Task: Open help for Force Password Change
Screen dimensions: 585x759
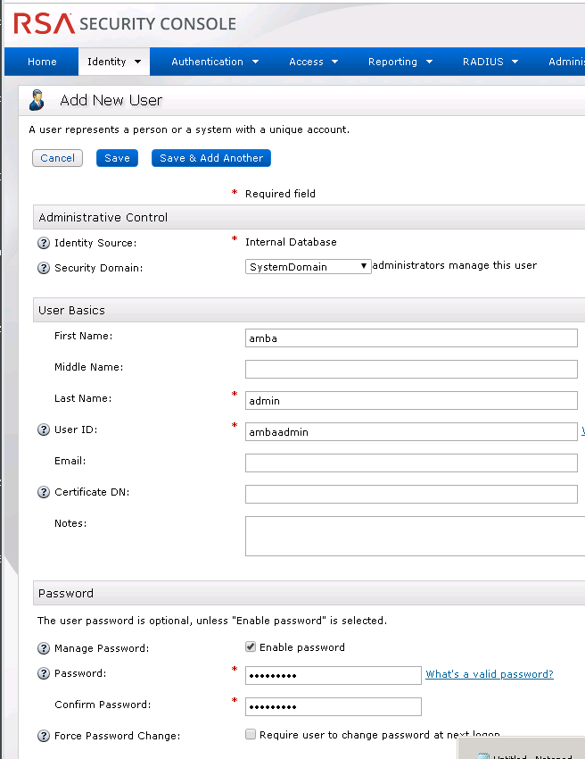Action: tap(44, 737)
